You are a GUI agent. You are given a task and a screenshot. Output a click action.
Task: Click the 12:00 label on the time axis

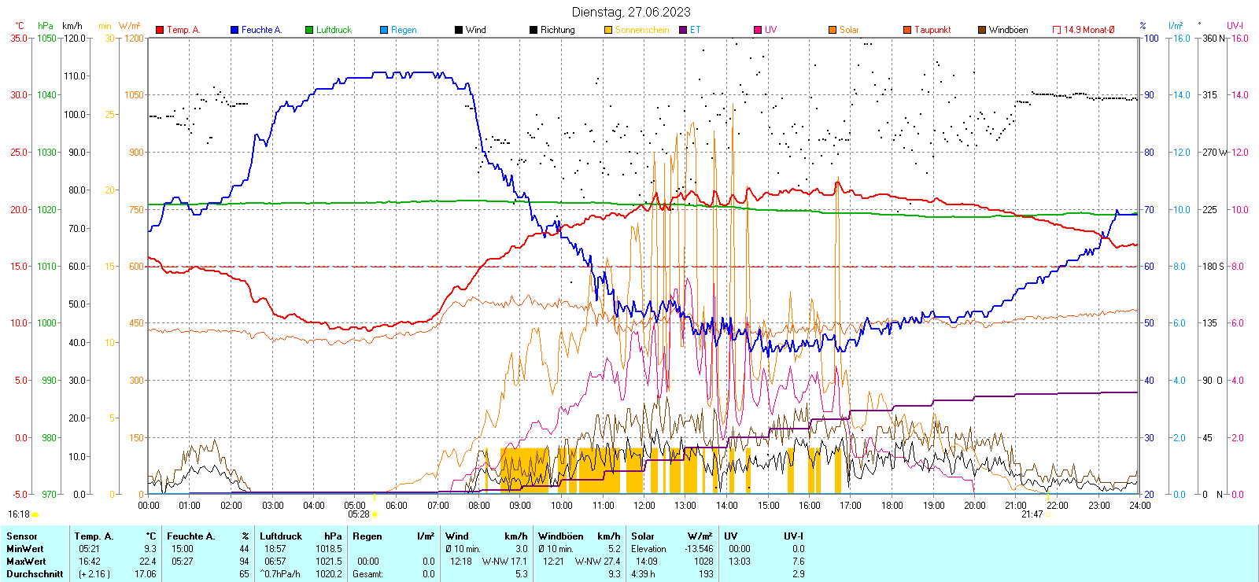[x=644, y=506]
